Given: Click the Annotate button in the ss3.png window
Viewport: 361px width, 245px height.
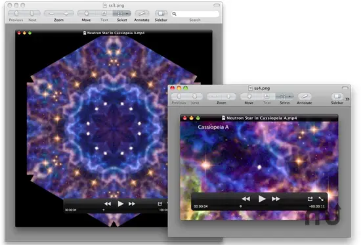Looking at the screenshot, I should point(142,14).
